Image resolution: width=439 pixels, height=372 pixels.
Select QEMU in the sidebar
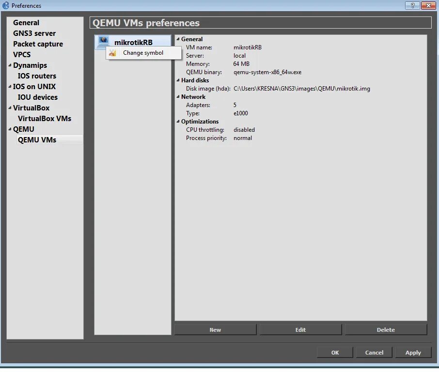click(24, 129)
